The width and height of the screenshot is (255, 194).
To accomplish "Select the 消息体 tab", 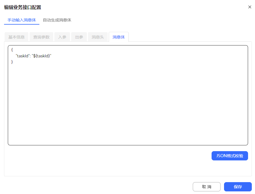I will [119, 37].
